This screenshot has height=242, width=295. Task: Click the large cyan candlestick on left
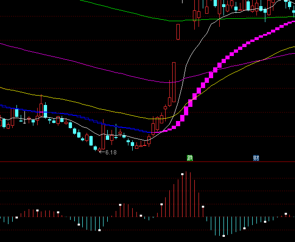tap(17, 113)
